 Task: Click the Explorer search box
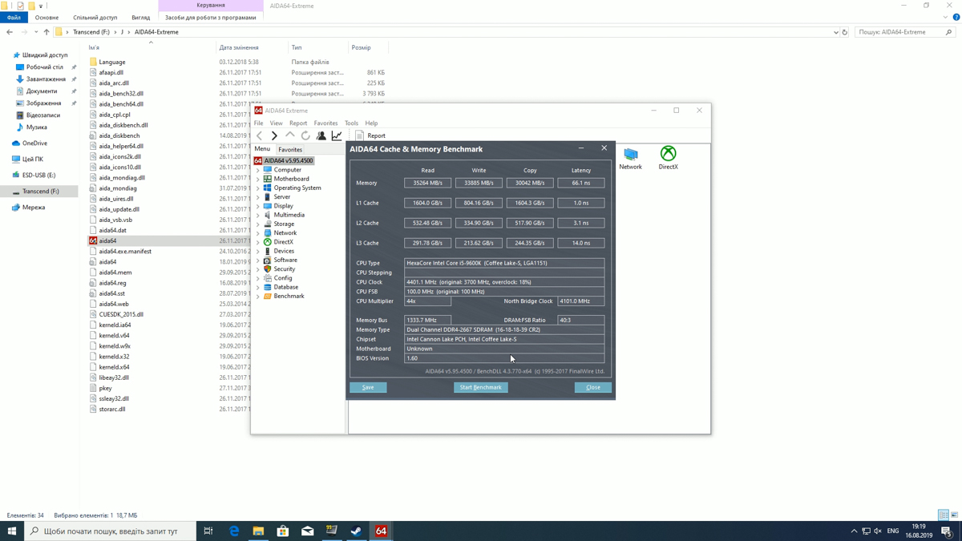click(x=905, y=32)
